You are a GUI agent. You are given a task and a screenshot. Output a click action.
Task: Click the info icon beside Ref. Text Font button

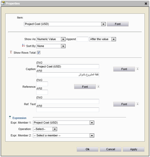coord(137,104)
